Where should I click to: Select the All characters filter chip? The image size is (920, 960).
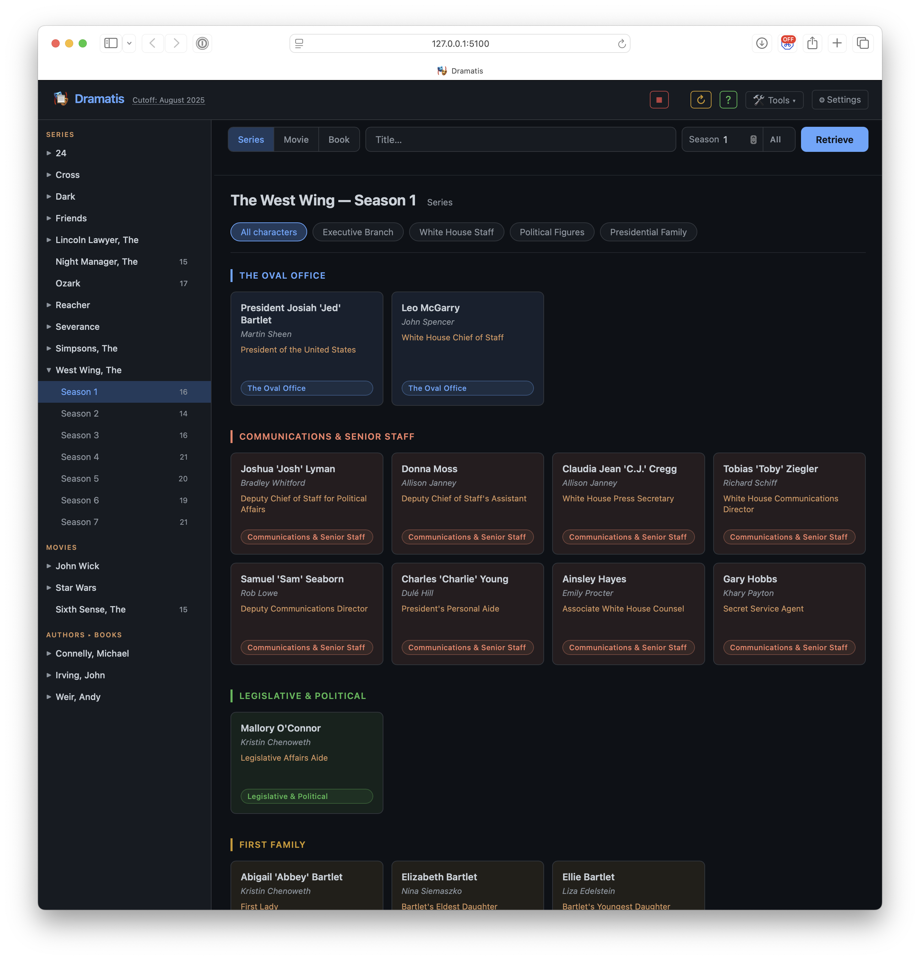coord(268,232)
